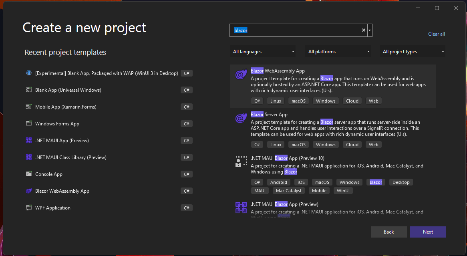Click the Mobile App (Xamarin.Forms) icon
The height and width of the screenshot is (256, 467).
click(29, 107)
